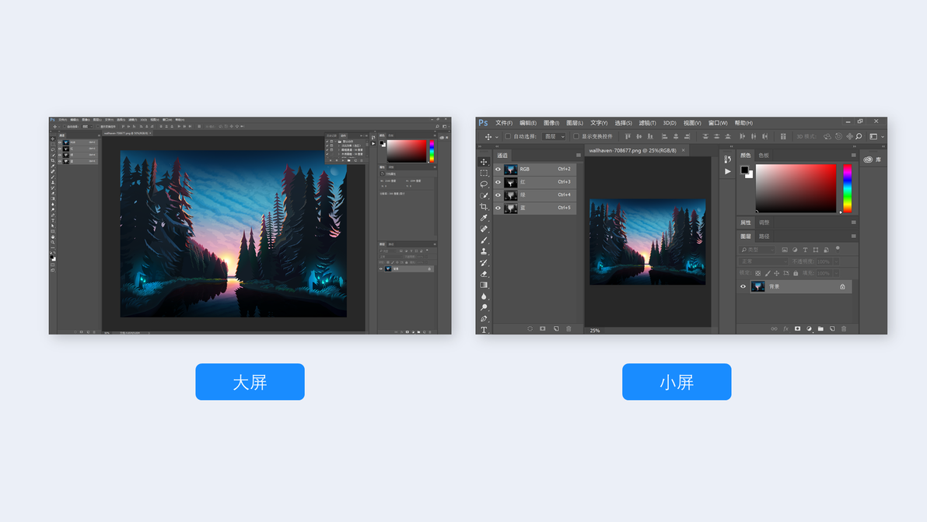Open 正常 blend mode dropdown in small-screen window
This screenshot has width=927, height=522.
(x=763, y=261)
